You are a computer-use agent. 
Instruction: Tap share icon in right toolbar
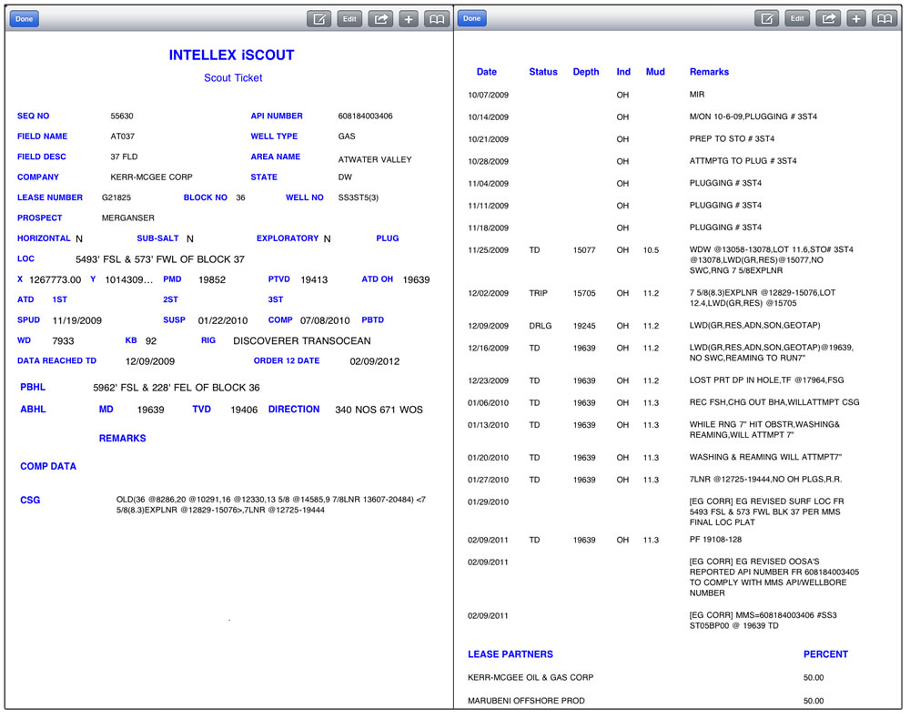[828, 18]
